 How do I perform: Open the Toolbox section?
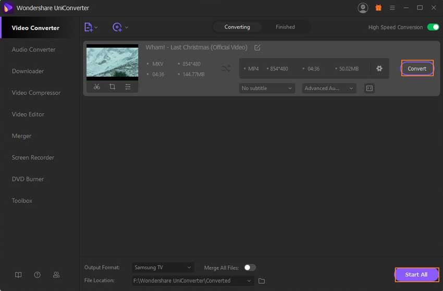pyautogui.click(x=22, y=201)
